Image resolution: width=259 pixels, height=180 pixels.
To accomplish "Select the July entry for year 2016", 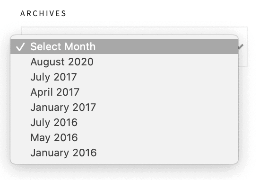I will (124, 122).
